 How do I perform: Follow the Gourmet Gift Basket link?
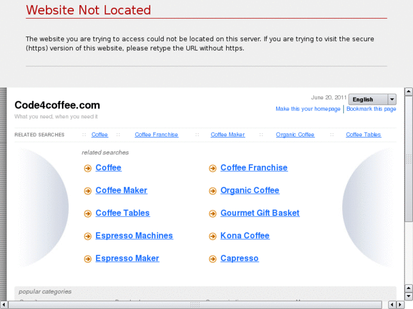260,213
